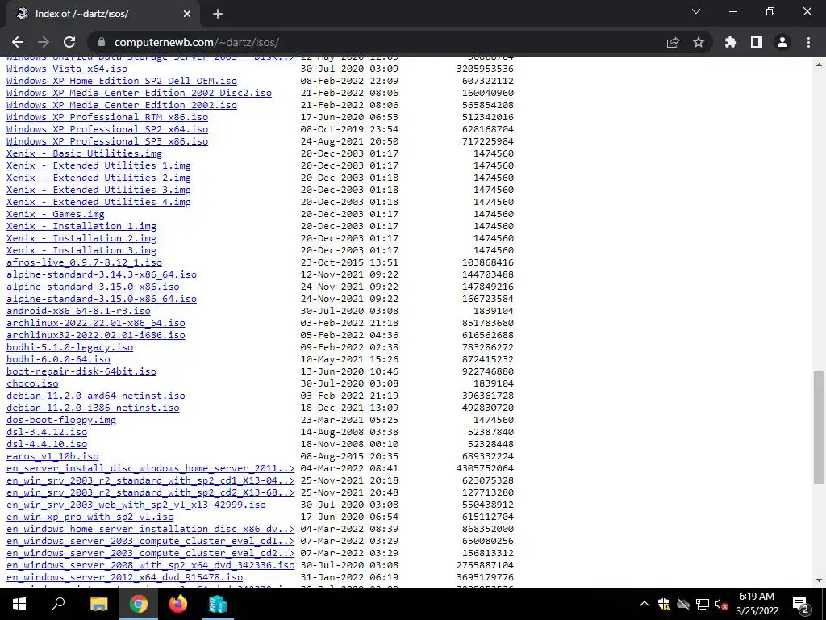
Task: Open the Chrome three-dot menu
Action: pos(808,42)
